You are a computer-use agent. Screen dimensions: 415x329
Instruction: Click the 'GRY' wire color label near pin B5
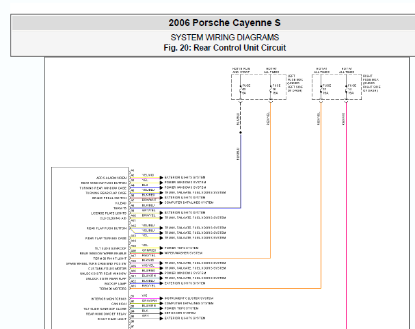click(x=145, y=316)
